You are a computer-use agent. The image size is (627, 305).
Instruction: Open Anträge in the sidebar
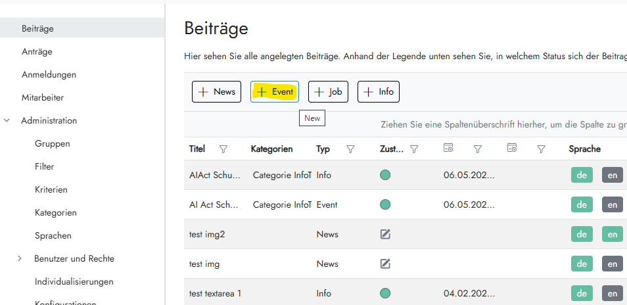[37, 51]
